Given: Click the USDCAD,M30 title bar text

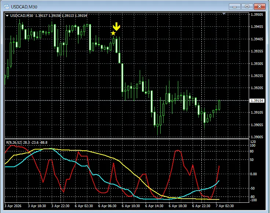Looking at the screenshot, I should tap(24, 7).
